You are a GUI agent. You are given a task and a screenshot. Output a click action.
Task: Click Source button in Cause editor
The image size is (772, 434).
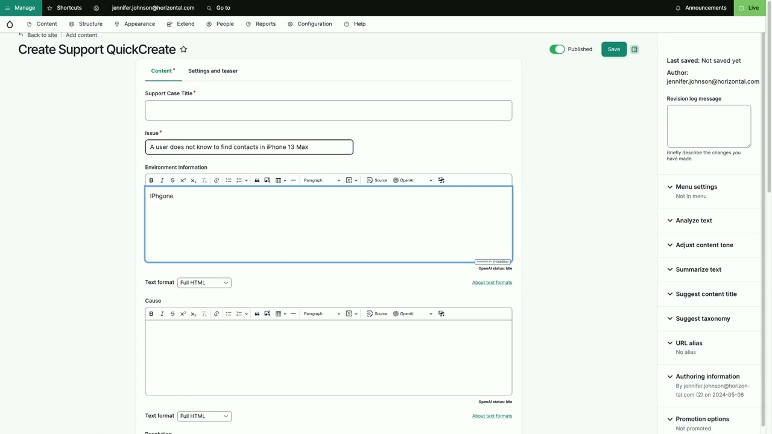pyautogui.click(x=377, y=313)
